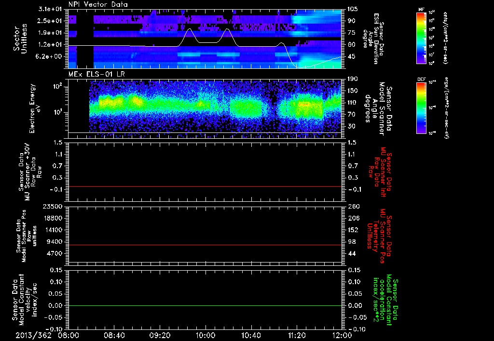Click the "08:40" time axis label
The image size is (494, 341).
click(x=114, y=335)
